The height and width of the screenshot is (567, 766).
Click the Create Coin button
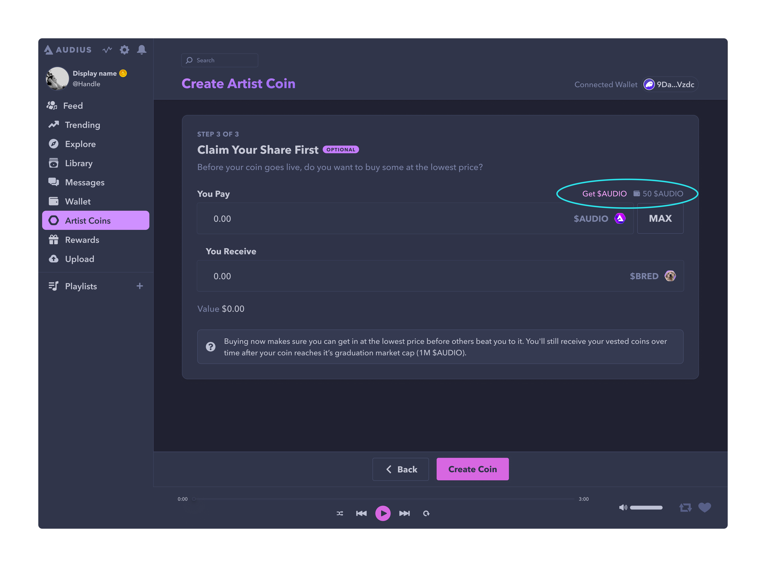click(472, 469)
